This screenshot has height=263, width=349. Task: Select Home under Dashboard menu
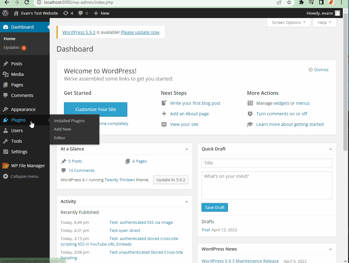tap(10, 39)
